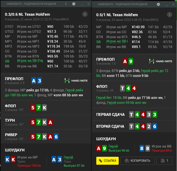Click the red A card in right preflop
177x171 pixels.
(x=125, y=61)
